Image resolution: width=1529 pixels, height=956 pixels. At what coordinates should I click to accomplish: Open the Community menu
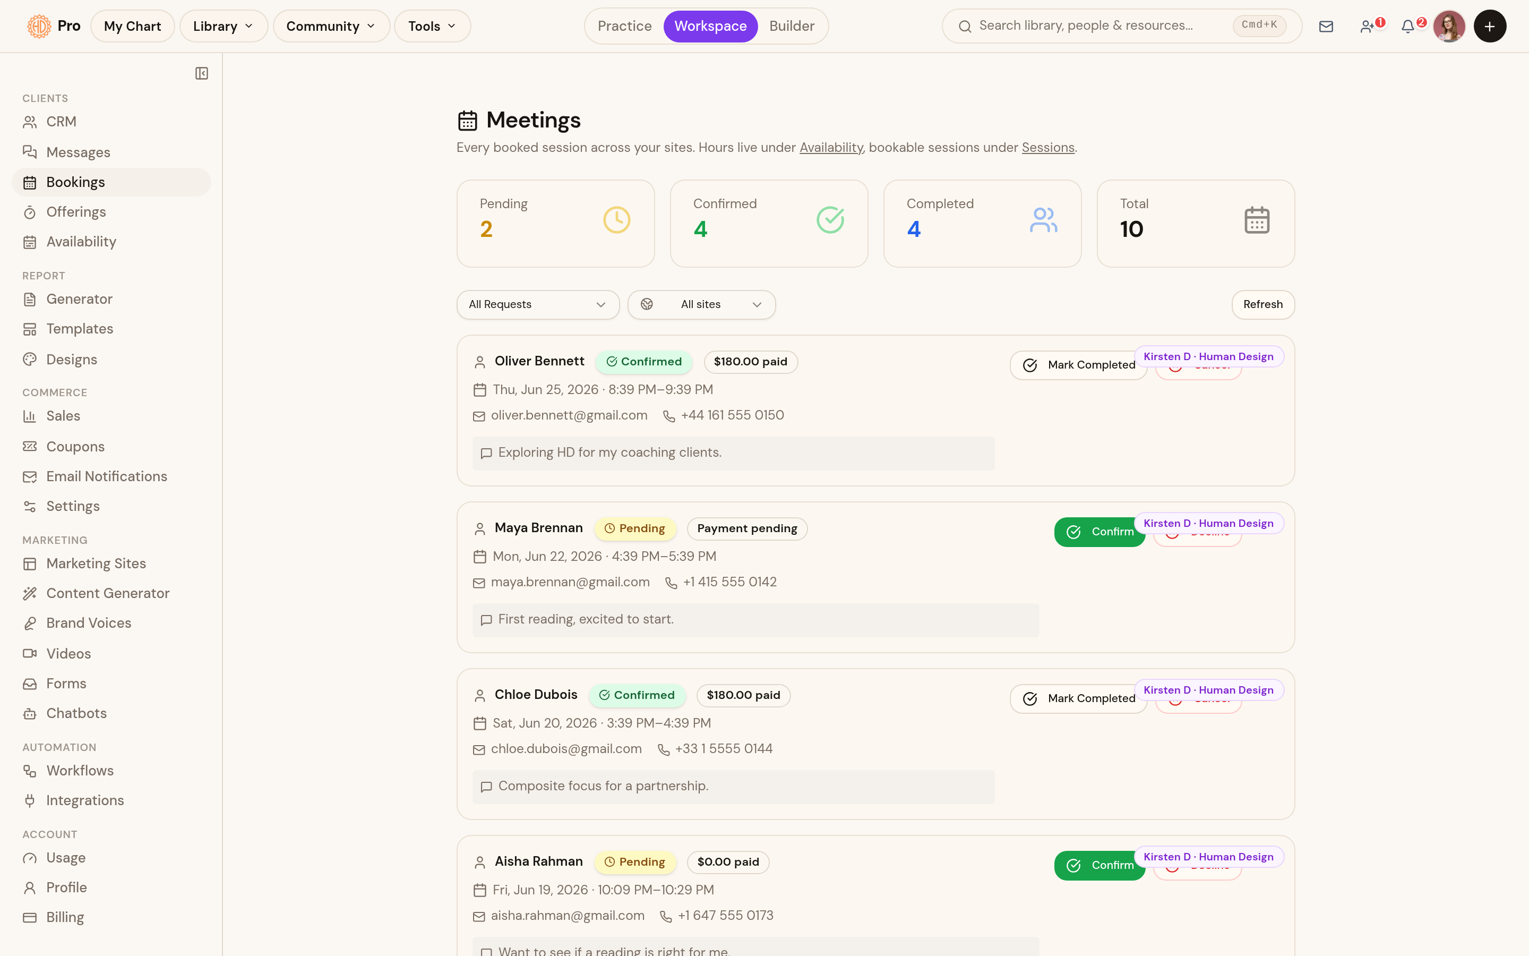point(331,26)
